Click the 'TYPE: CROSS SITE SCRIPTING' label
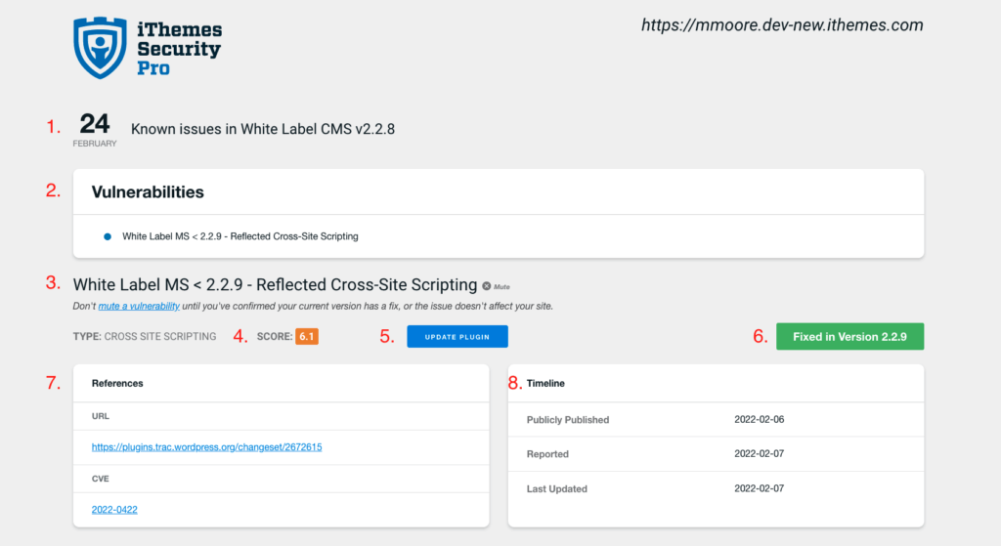 tap(145, 337)
